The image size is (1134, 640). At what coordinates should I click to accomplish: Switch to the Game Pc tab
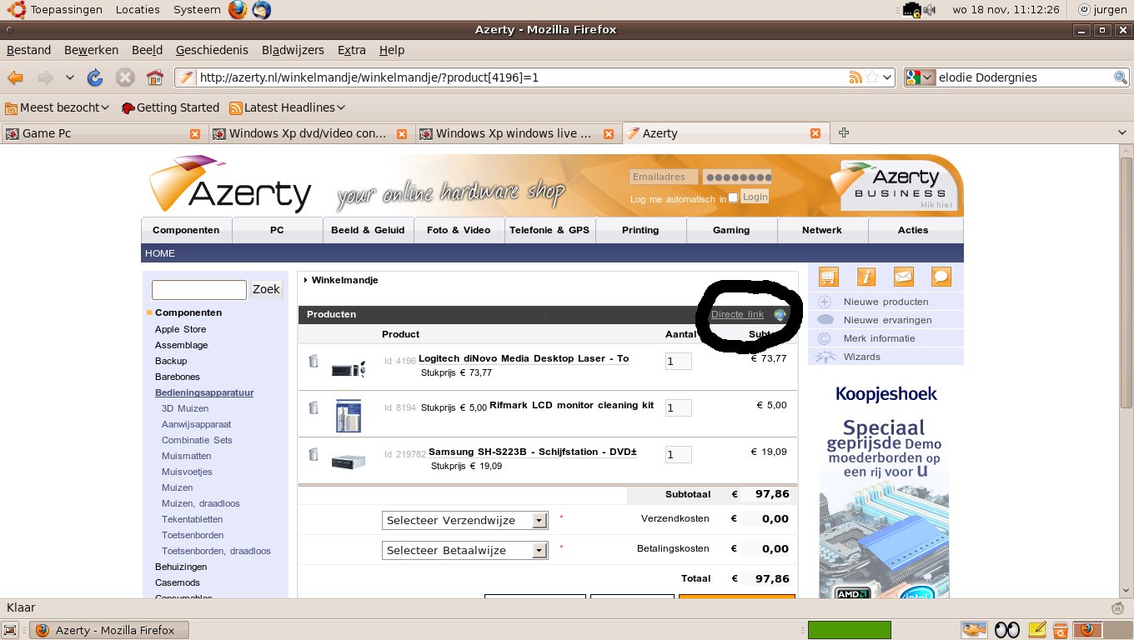pyautogui.click(x=103, y=133)
